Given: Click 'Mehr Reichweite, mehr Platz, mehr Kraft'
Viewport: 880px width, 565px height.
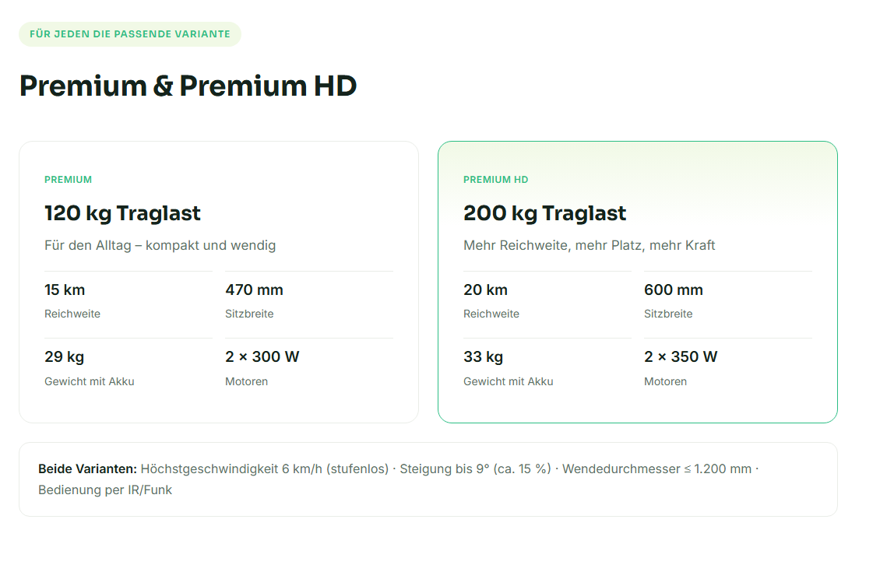Looking at the screenshot, I should pyautogui.click(x=589, y=245).
